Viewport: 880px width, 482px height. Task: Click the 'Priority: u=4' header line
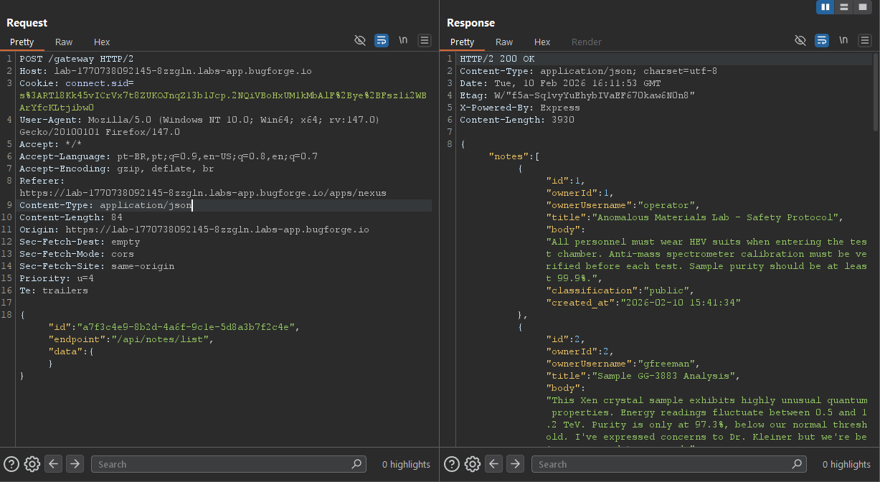pyautogui.click(x=57, y=278)
